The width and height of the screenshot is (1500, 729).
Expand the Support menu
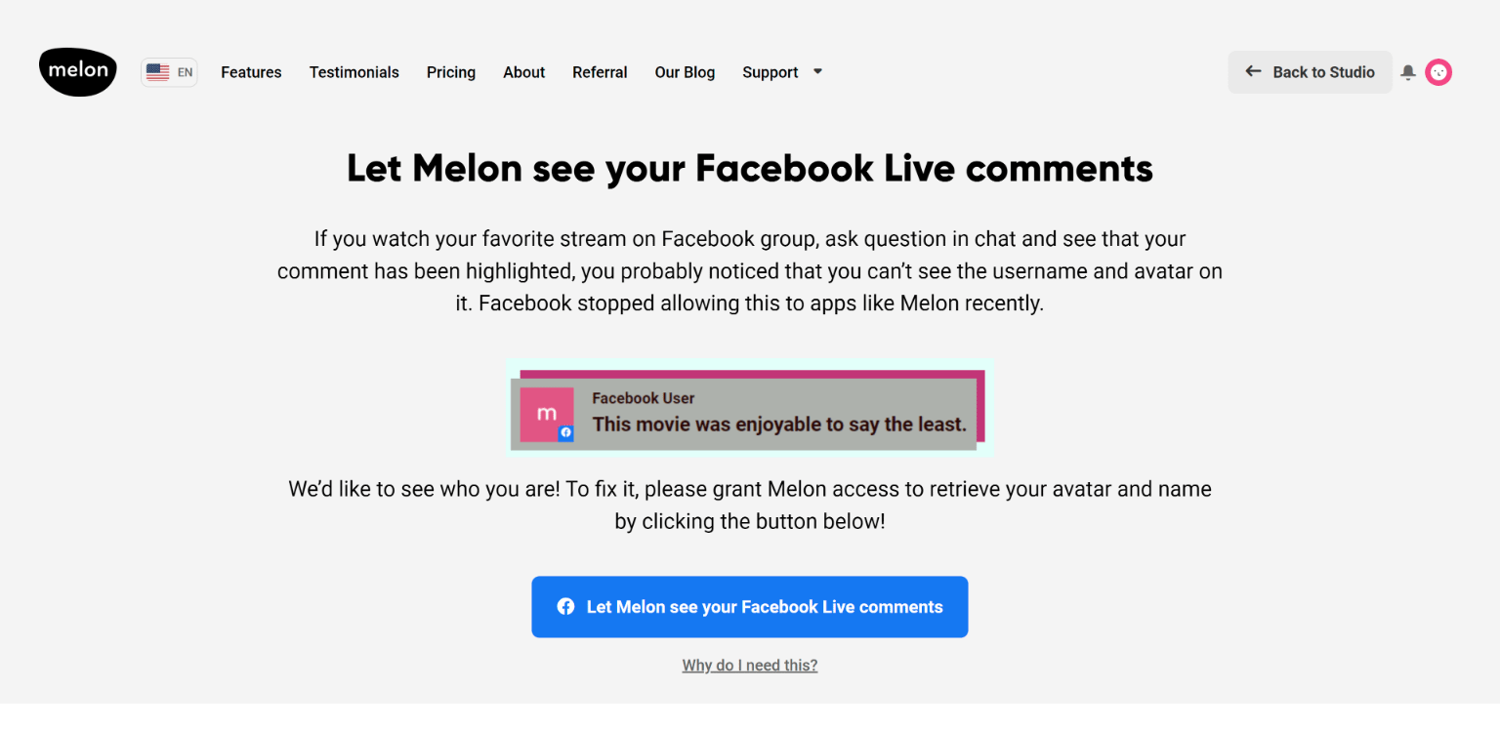tap(771, 72)
